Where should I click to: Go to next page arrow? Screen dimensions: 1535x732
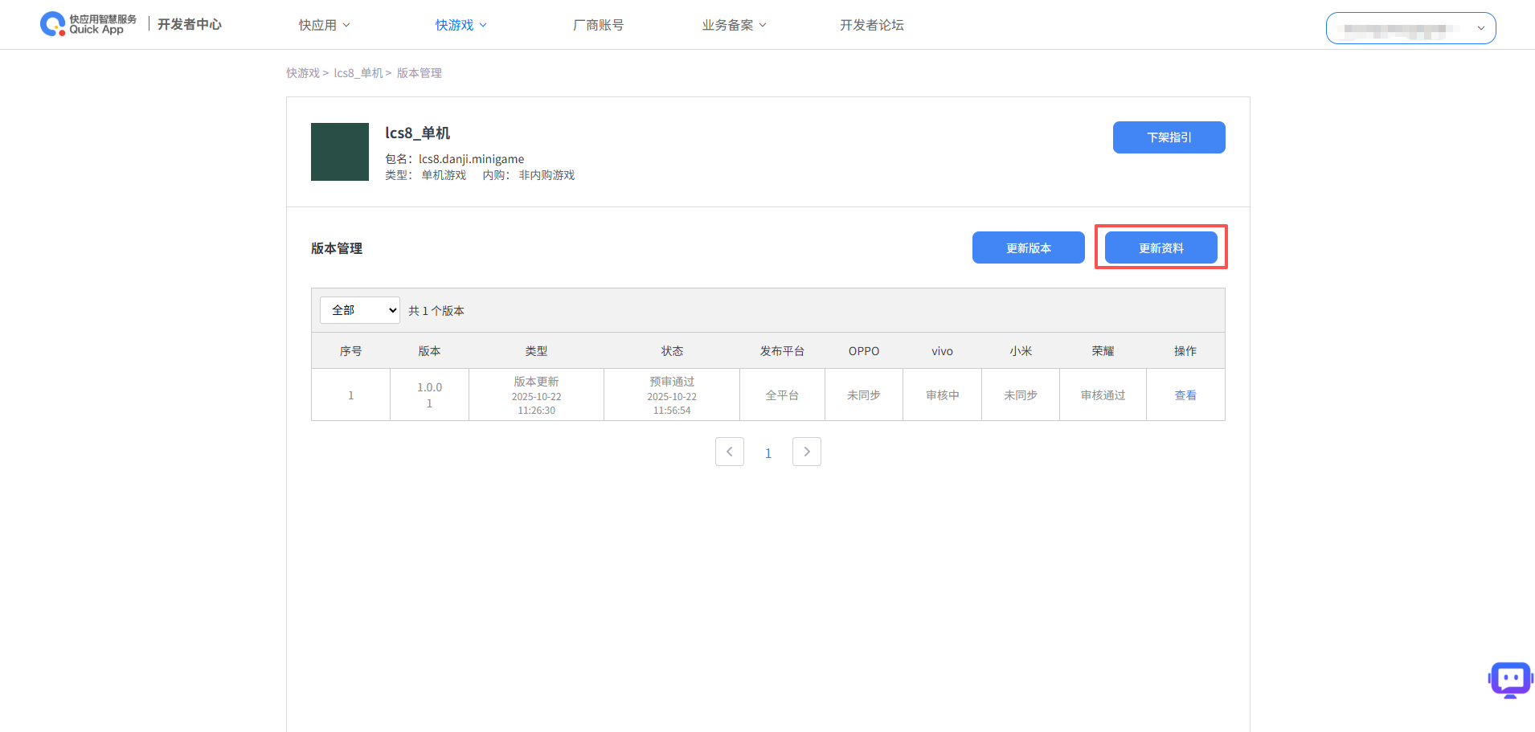(x=806, y=452)
